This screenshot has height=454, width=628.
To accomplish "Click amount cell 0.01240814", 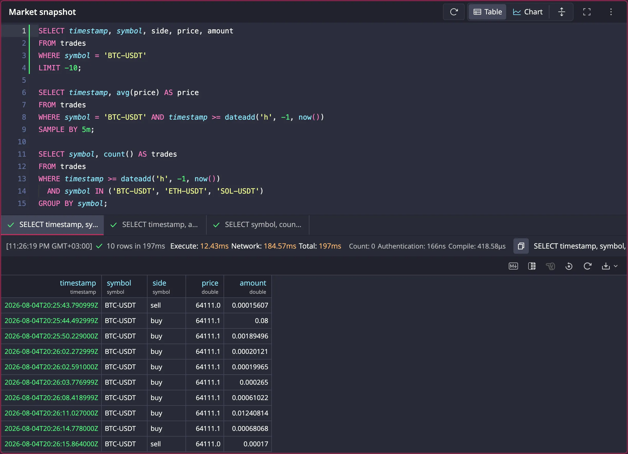I will [247, 413].
